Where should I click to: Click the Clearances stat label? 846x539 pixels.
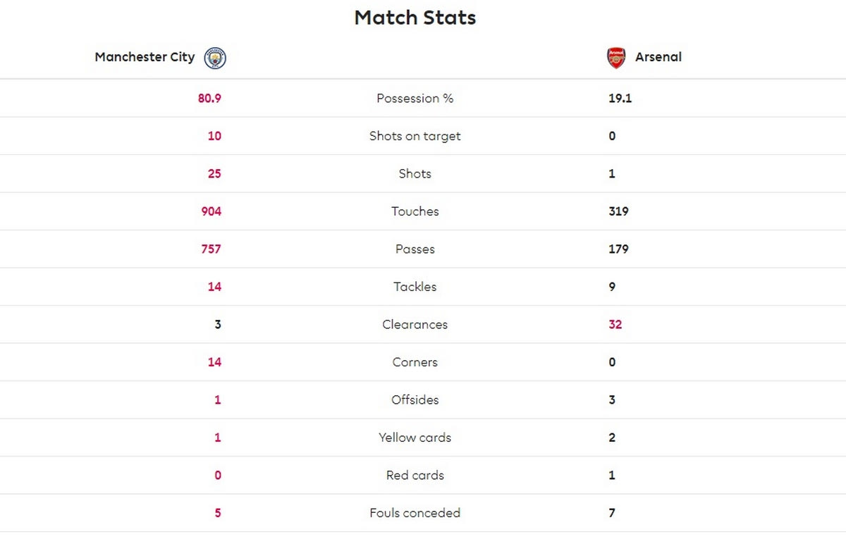(x=415, y=325)
